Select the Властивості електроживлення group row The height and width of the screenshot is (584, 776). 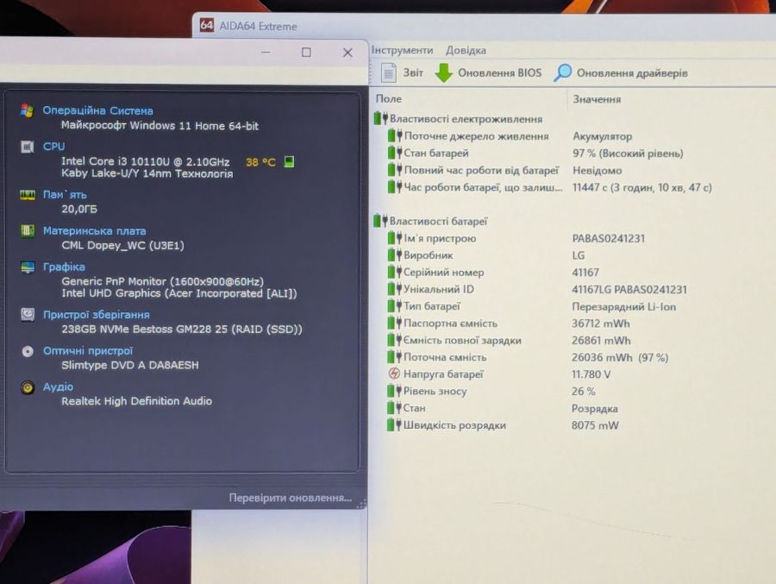[459, 119]
